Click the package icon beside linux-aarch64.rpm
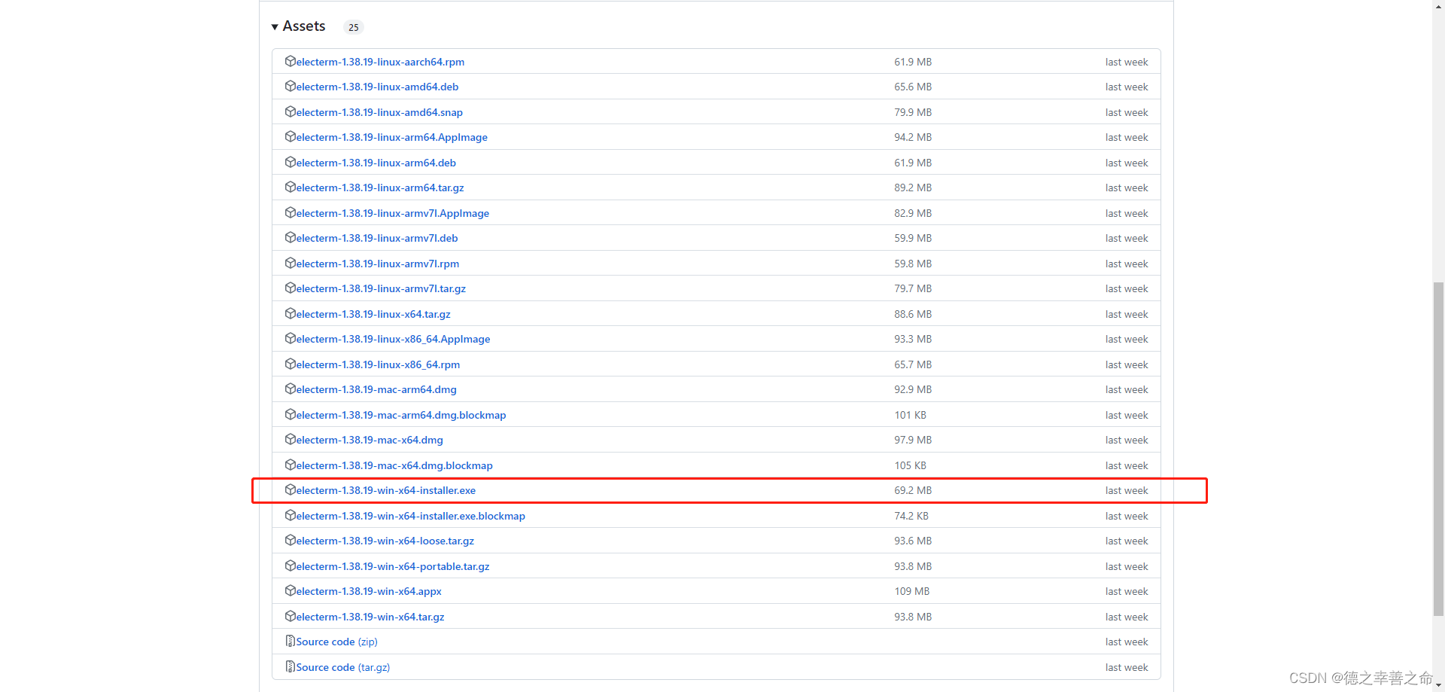 pos(290,61)
